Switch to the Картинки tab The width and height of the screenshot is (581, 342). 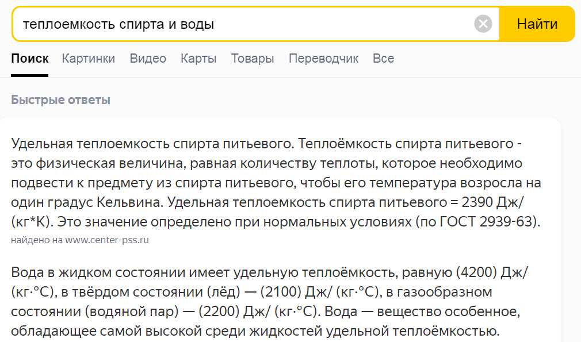[x=89, y=59]
